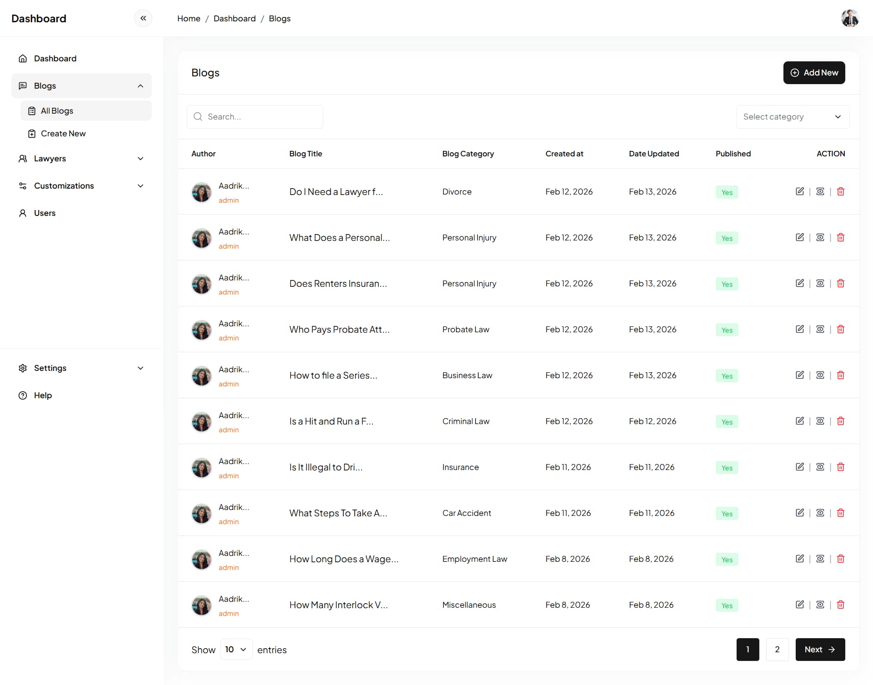Edit the 'Do I Need a Lawyer' blog
The width and height of the screenshot is (873, 685).
point(800,191)
